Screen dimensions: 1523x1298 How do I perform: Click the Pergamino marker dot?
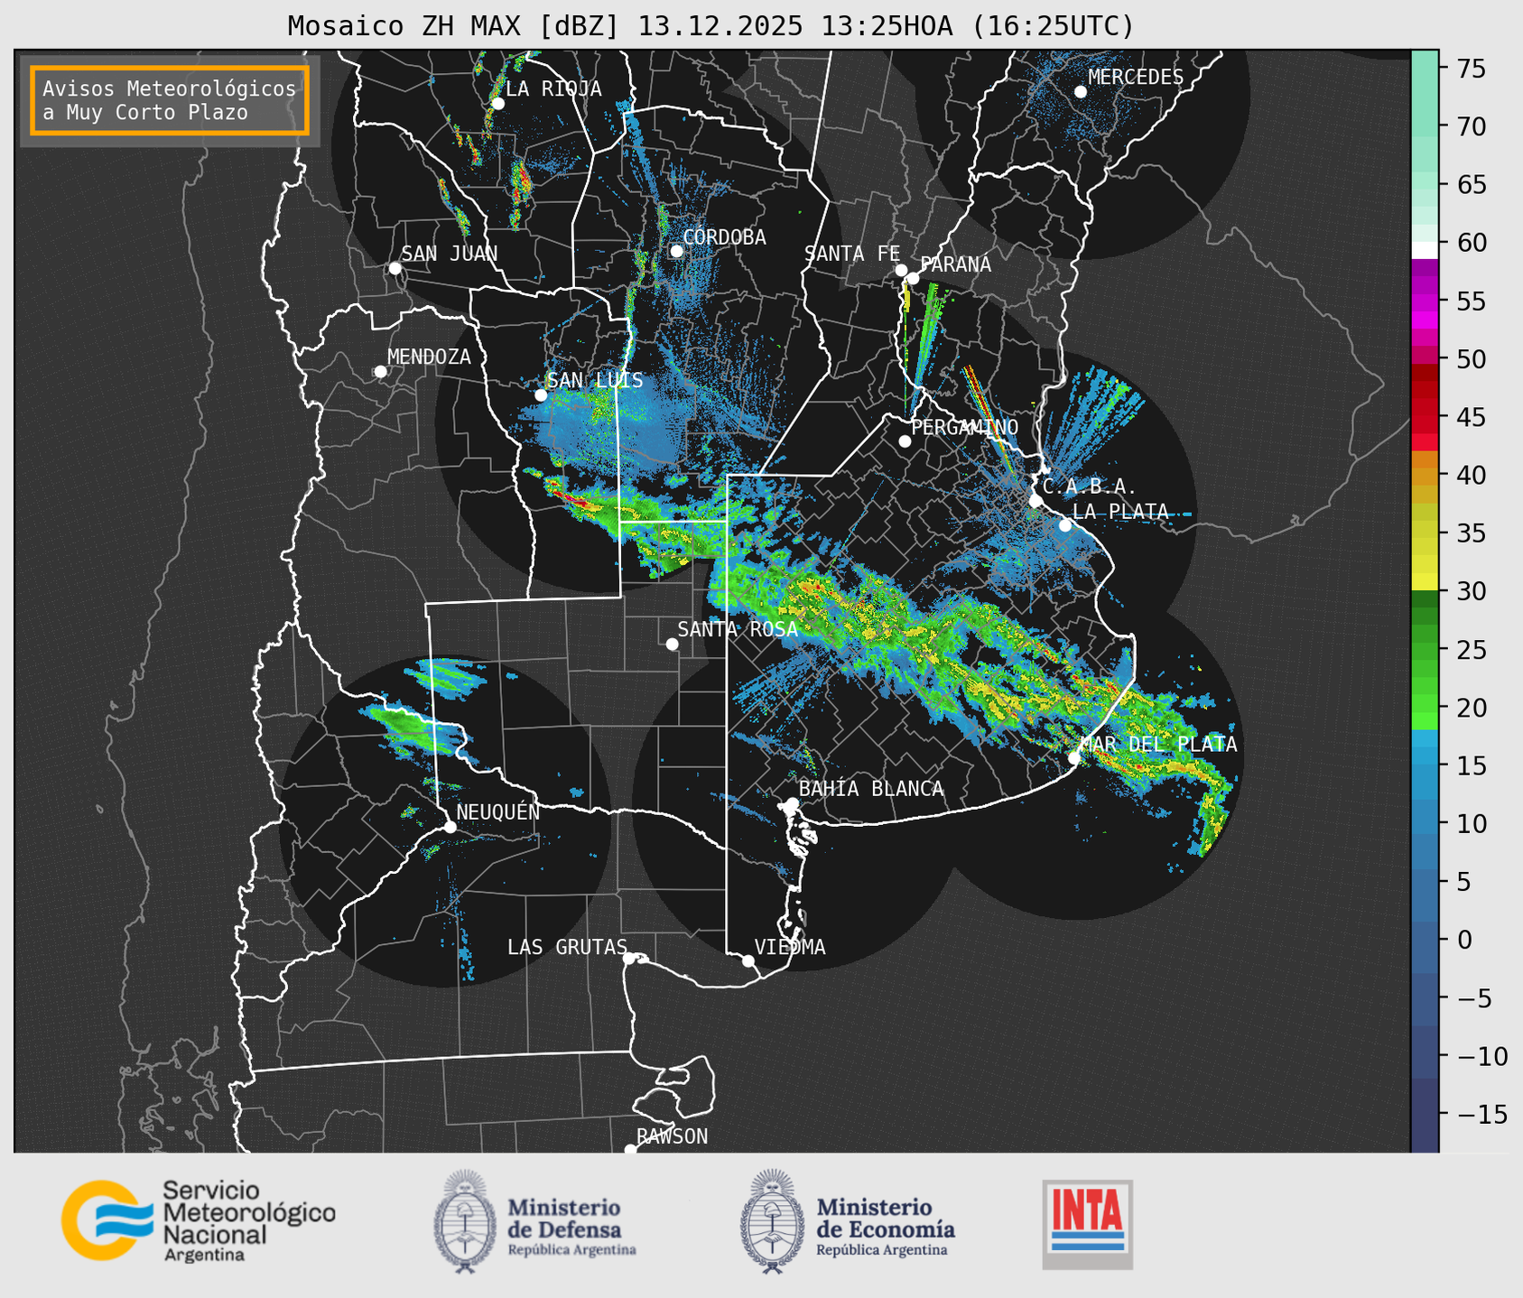pos(905,441)
